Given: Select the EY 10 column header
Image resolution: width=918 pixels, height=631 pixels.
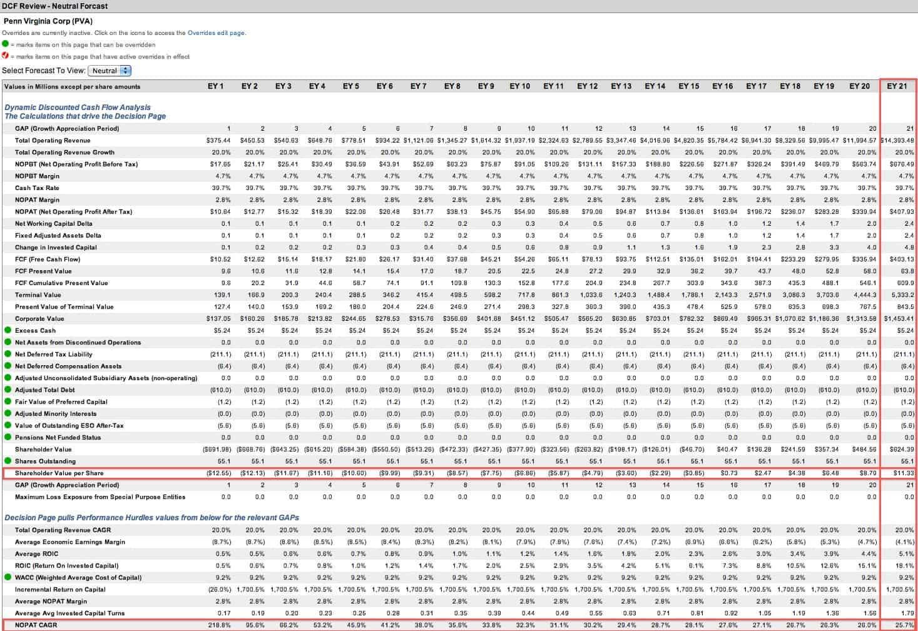Looking at the screenshot, I should click(519, 86).
